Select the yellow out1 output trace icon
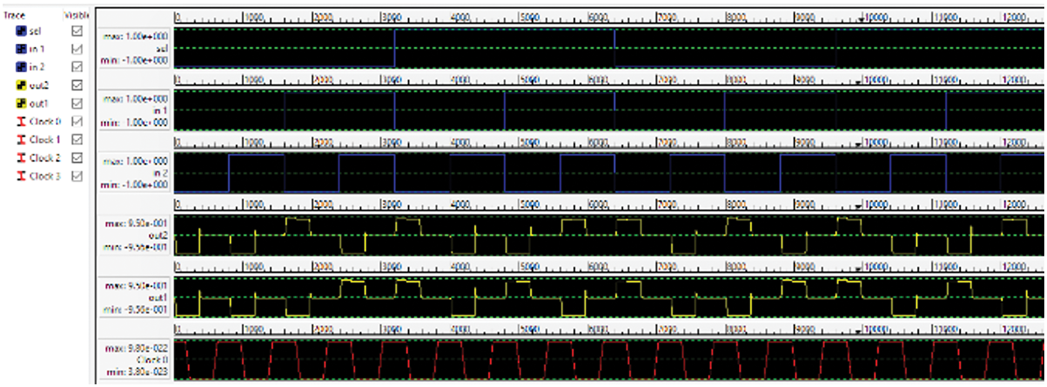The width and height of the screenshot is (1047, 387). (x=21, y=103)
